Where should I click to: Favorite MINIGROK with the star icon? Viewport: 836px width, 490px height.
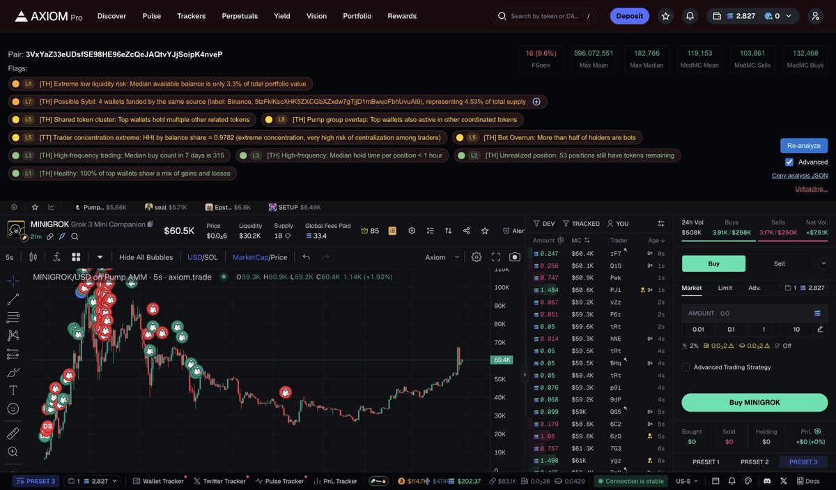coord(485,231)
